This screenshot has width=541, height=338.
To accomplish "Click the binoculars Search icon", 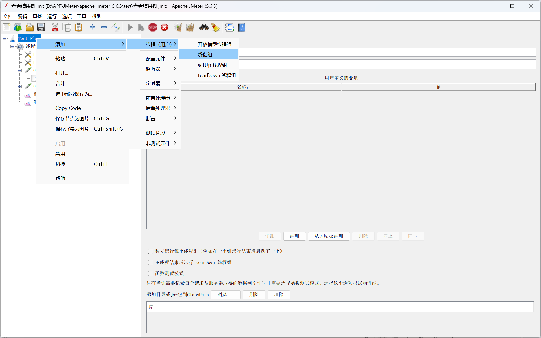I will pyautogui.click(x=204, y=27).
